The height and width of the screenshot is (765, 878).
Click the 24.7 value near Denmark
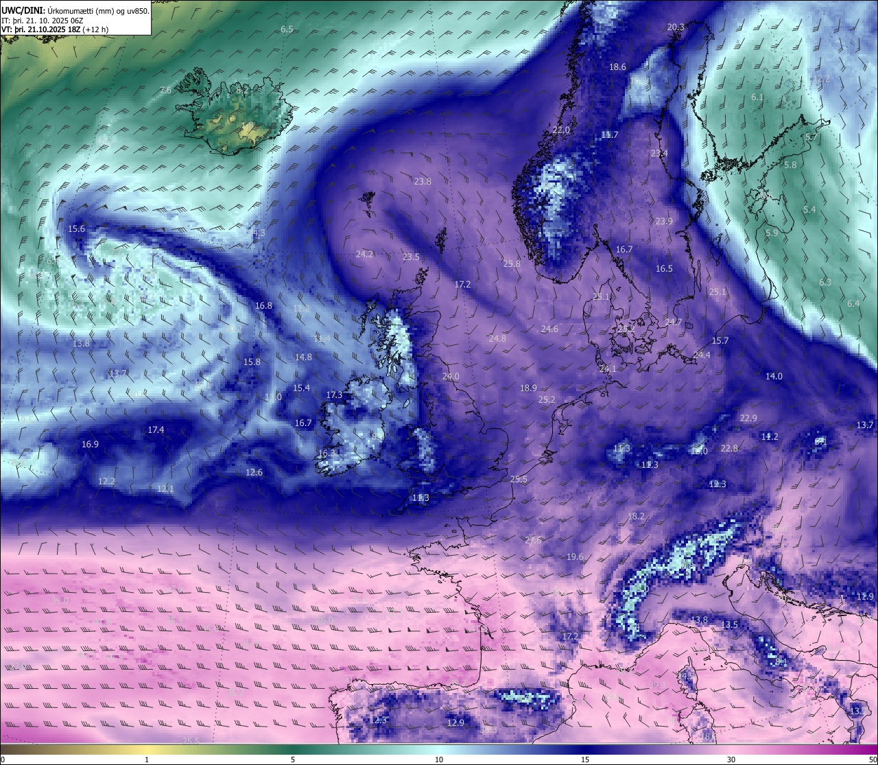point(674,322)
